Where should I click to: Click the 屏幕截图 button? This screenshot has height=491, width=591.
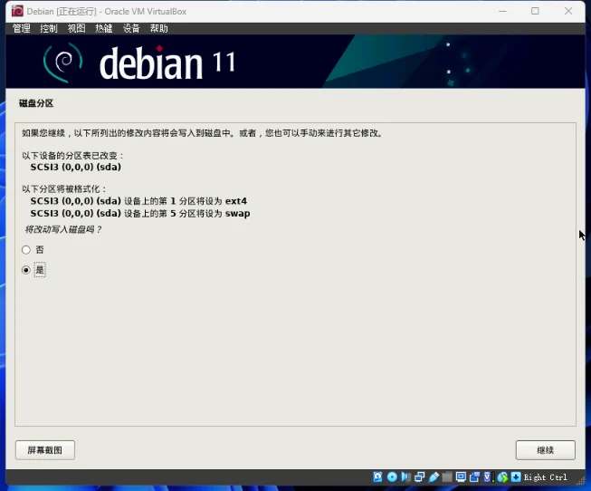tap(45, 450)
